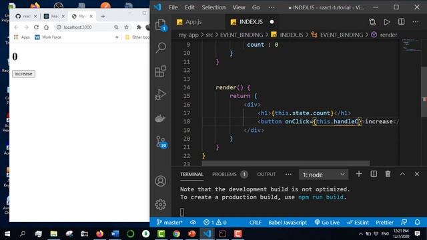This screenshot has width=427, height=240.
Task: Open the View menu
Action: click(x=239, y=7)
